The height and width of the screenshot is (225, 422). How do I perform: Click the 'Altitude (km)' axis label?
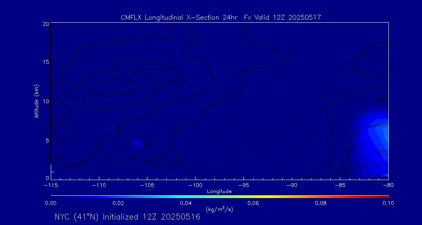click(36, 101)
